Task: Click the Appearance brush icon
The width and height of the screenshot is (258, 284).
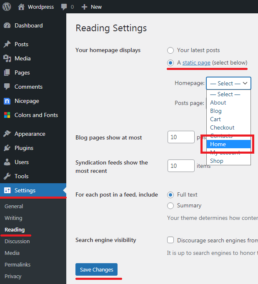Action: point(7,134)
